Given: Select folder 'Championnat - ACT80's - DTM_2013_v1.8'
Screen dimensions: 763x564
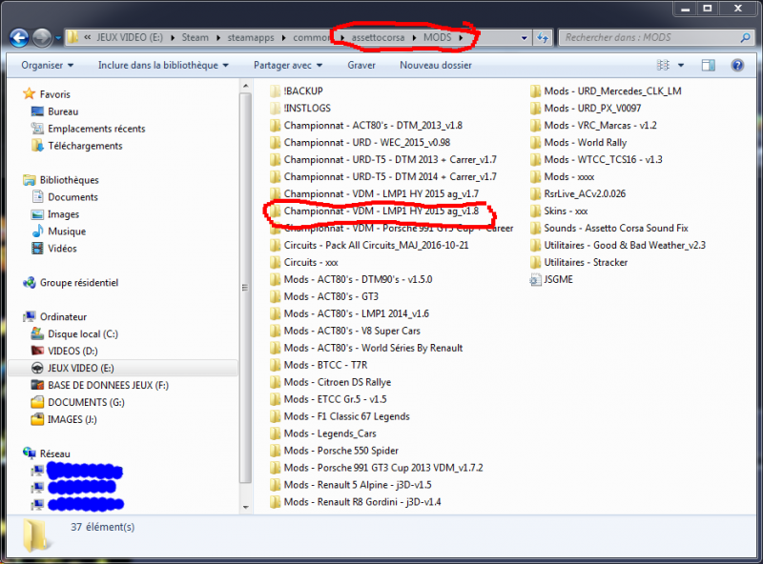Looking at the screenshot, I should pyautogui.click(x=373, y=126).
